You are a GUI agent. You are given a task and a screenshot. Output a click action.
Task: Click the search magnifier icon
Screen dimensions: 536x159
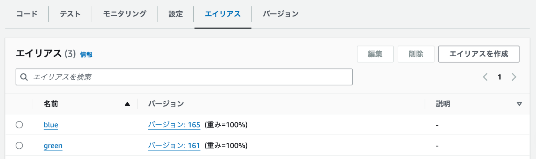(x=24, y=77)
